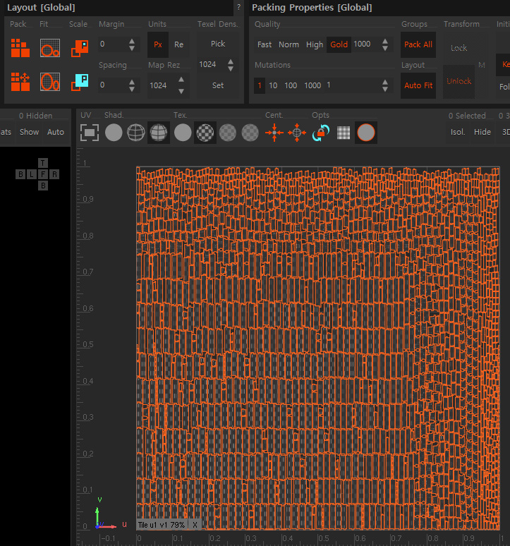This screenshot has width=510, height=546.
Task: Adjust Quality 1000 value stepper arrows
Action: click(384, 44)
